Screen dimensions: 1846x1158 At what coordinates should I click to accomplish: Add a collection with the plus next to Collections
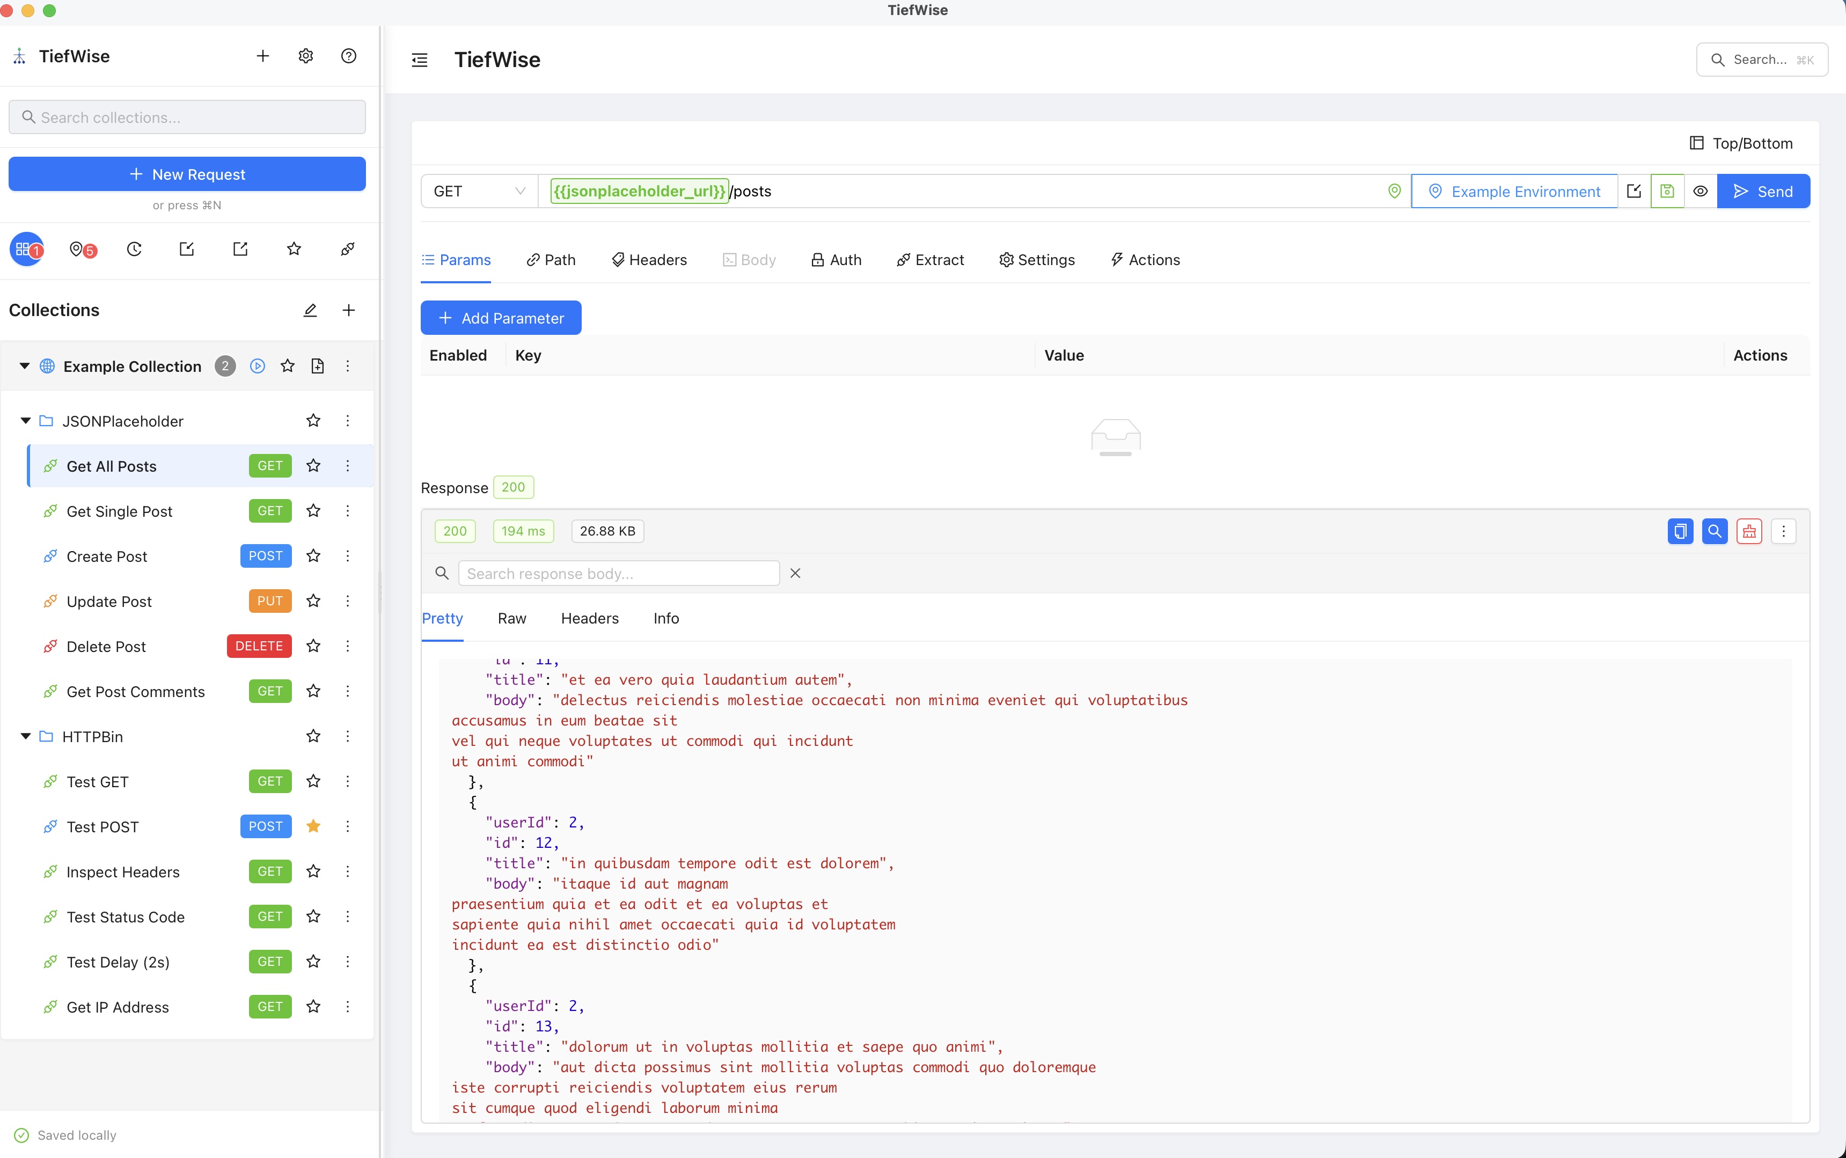click(348, 310)
